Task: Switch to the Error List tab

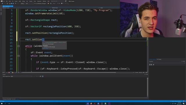Action: pyautogui.click(x=14, y=99)
